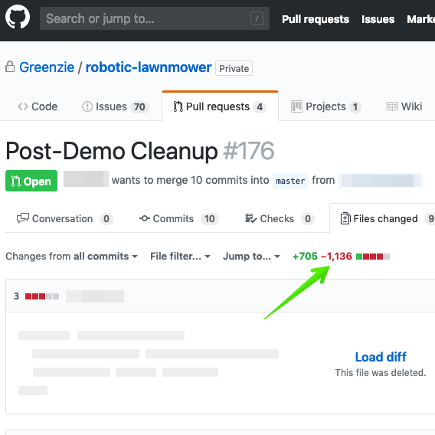Click the 'wants to merge 10 commits into' text

tap(190, 180)
